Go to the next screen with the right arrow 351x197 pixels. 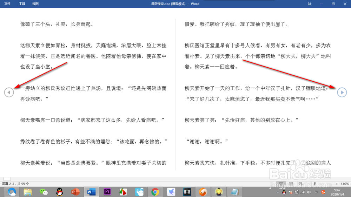click(342, 92)
